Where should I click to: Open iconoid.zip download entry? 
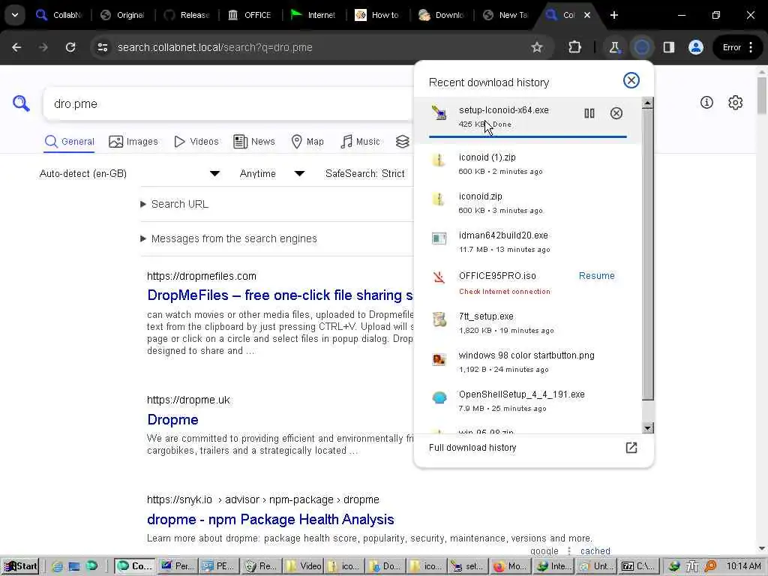tap(527, 203)
